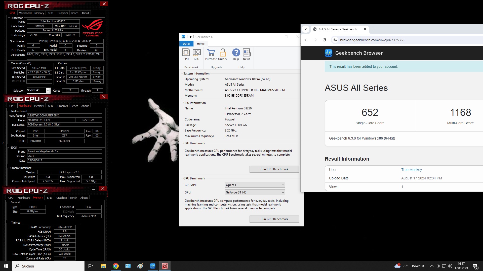Click the MAXIMUS VII GENE model field in CPU-Z
The width and height of the screenshot is (483, 271).
click(51, 120)
